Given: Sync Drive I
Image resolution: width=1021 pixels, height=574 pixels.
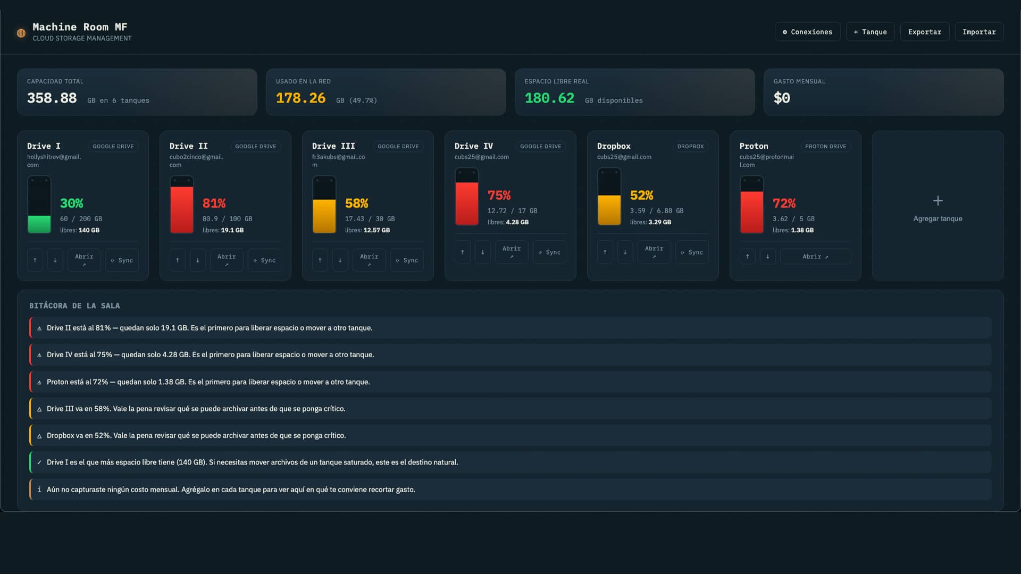Looking at the screenshot, I should coord(122,260).
